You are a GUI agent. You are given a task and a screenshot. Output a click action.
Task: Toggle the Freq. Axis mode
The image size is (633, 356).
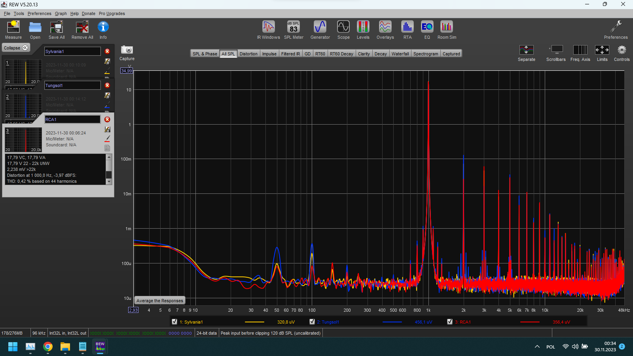[x=580, y=53]
